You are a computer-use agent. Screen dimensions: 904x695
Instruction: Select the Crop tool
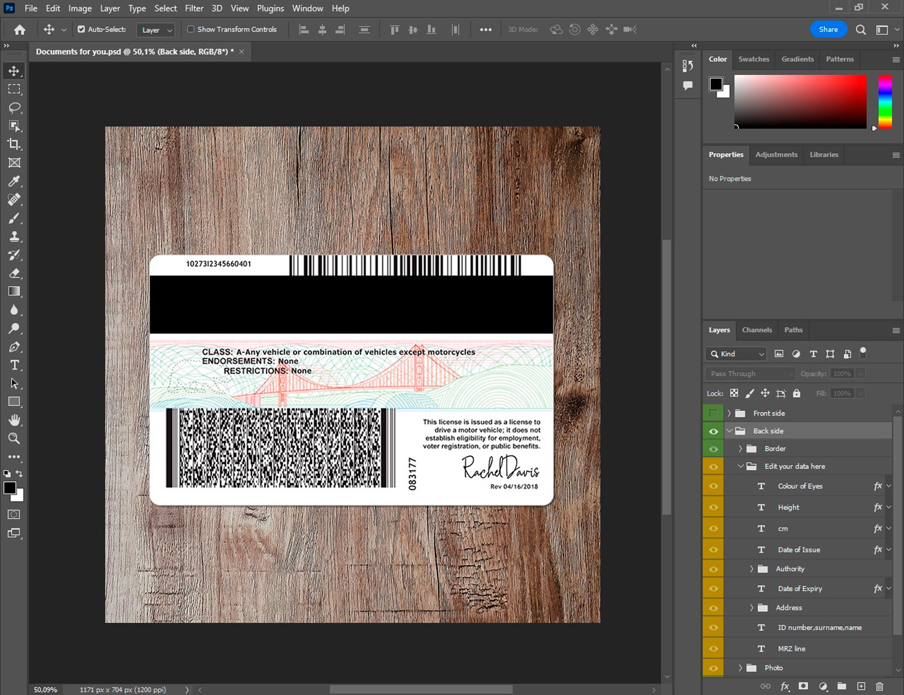(x=14, y=144)
